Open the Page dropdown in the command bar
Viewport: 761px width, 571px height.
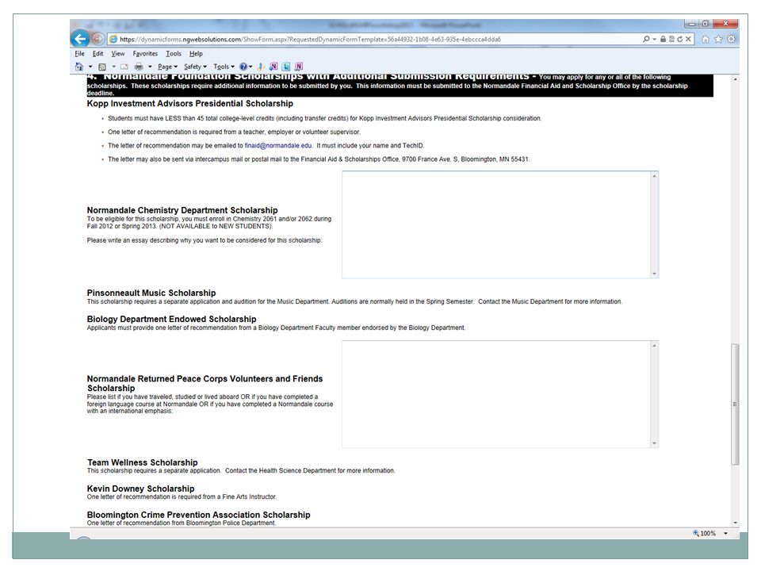tap(167, 67)
